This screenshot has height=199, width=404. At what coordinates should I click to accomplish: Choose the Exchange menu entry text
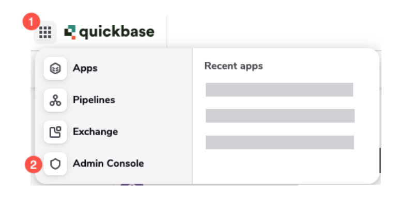pyautogui.click(x=96, y=131)
